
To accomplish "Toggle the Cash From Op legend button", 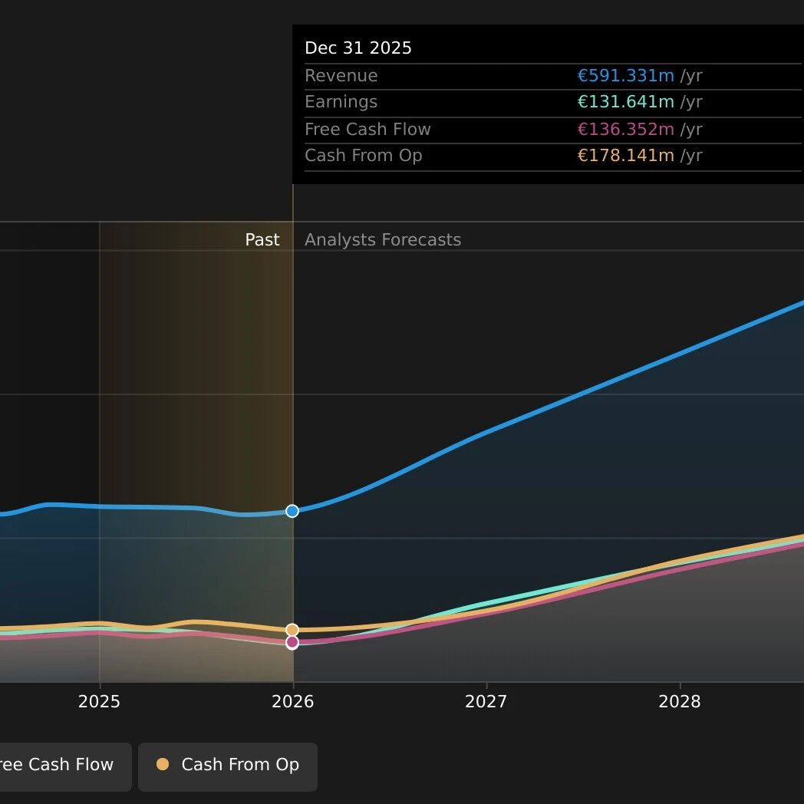I will (228, 766).
